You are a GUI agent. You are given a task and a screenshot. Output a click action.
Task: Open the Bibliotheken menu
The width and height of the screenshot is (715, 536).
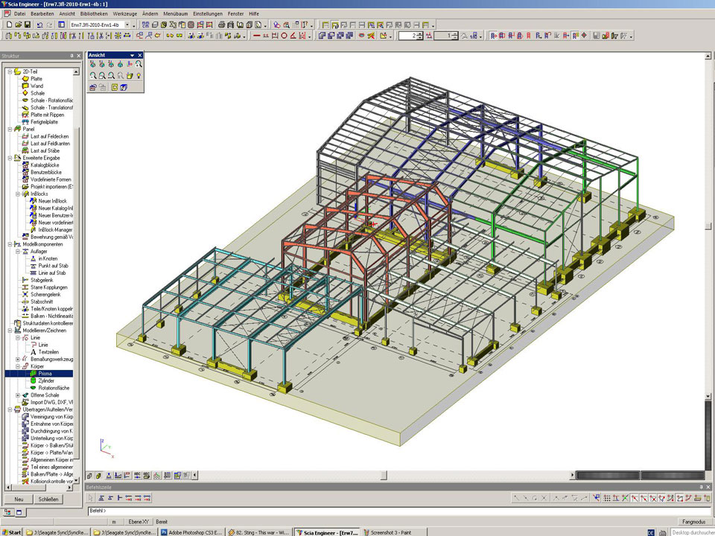pos(93,13)
